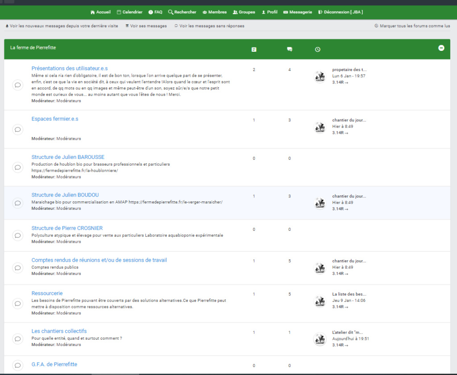Click avatar in Comptes rendus row
This screenshot has width=457, height=375.
[x=320, y=268]
